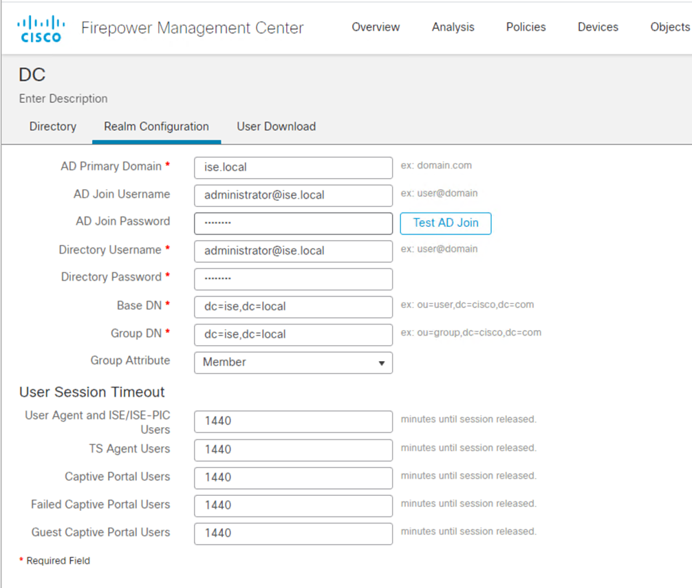This screenshot has height=588, width=692.
Task: Click the Group Attribute label
Action: coord(130,360)
